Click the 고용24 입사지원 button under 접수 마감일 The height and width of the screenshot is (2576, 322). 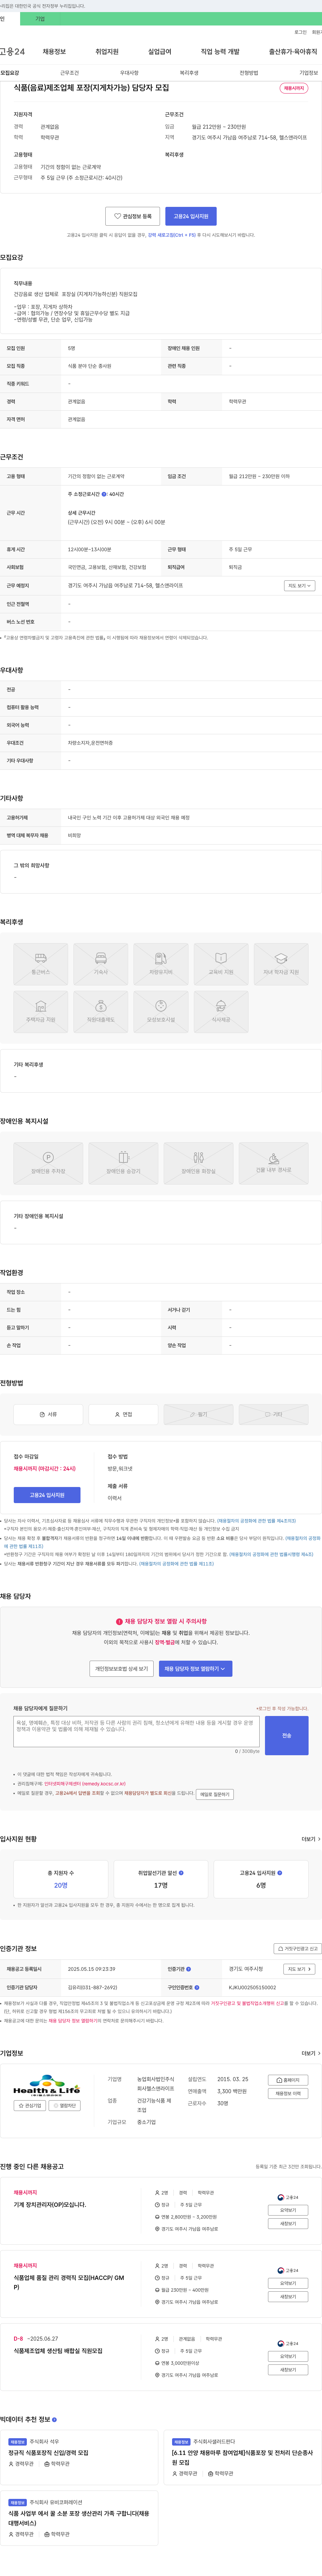click(x=47, y=1495)
